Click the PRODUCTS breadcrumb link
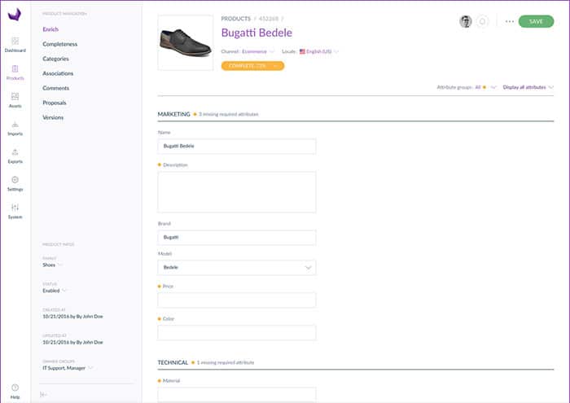The height and width of the screenshot is (403, 570). click(238, 18)
